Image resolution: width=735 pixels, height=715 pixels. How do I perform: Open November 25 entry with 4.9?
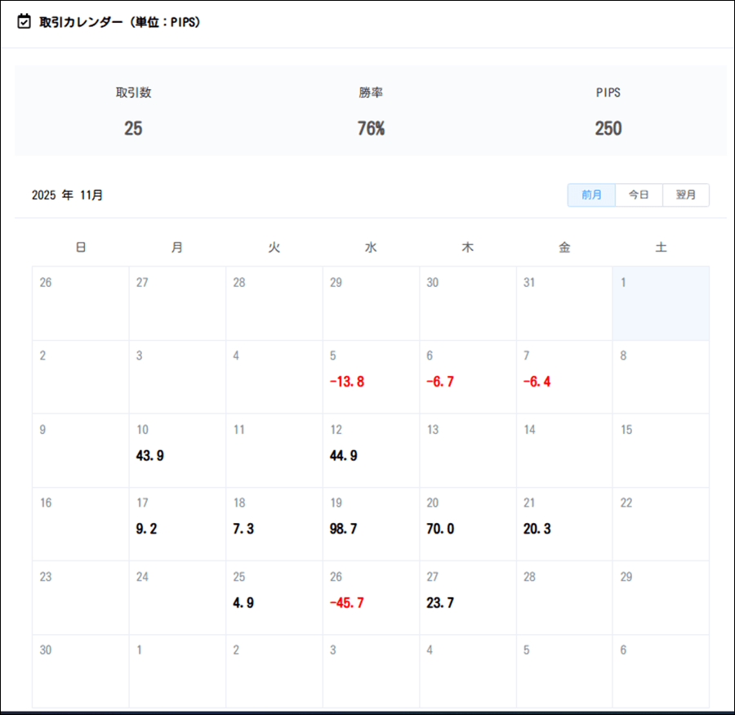pyautogui.click(x=274, y=597)
